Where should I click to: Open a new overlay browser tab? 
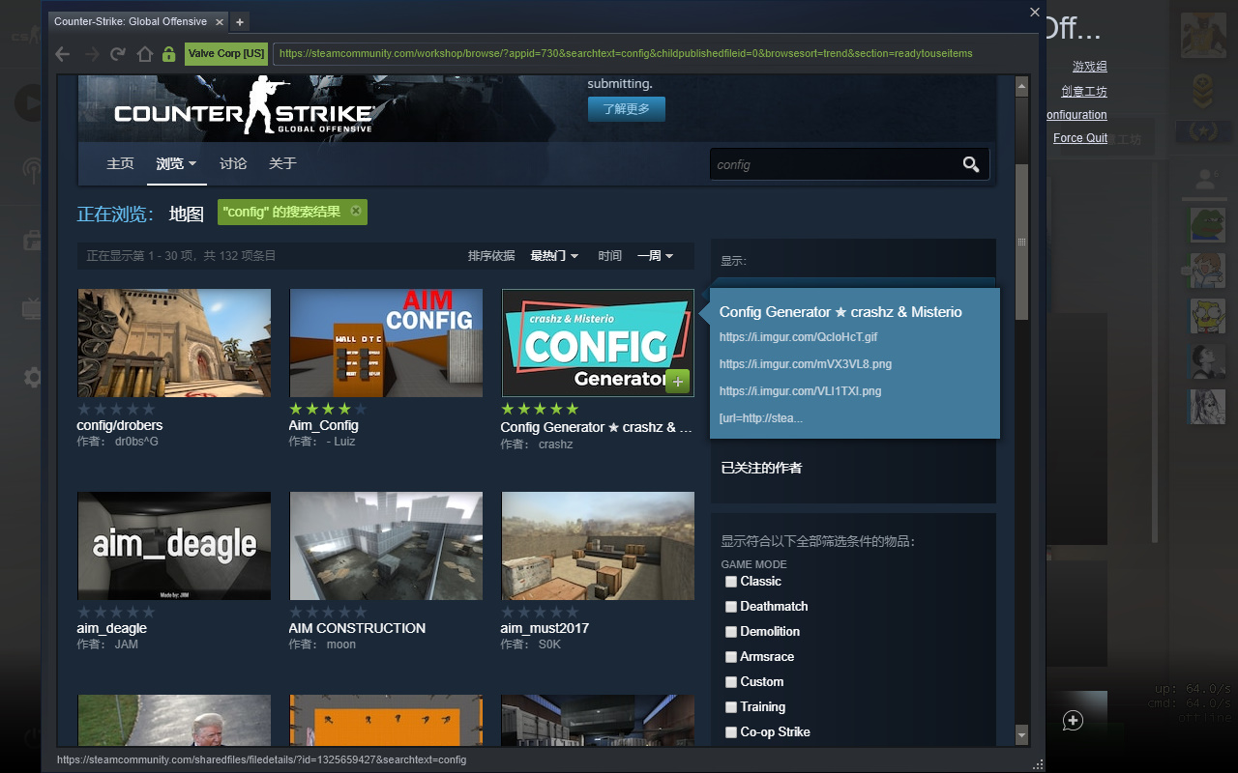tap(240, 21)
